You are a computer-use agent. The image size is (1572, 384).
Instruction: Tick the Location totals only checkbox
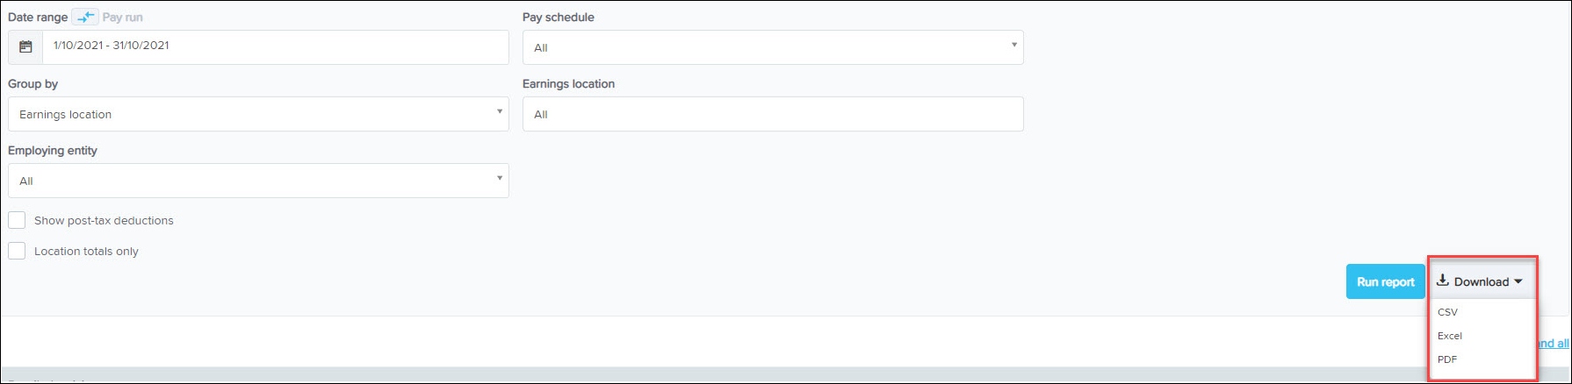click(x=17, y=251)
